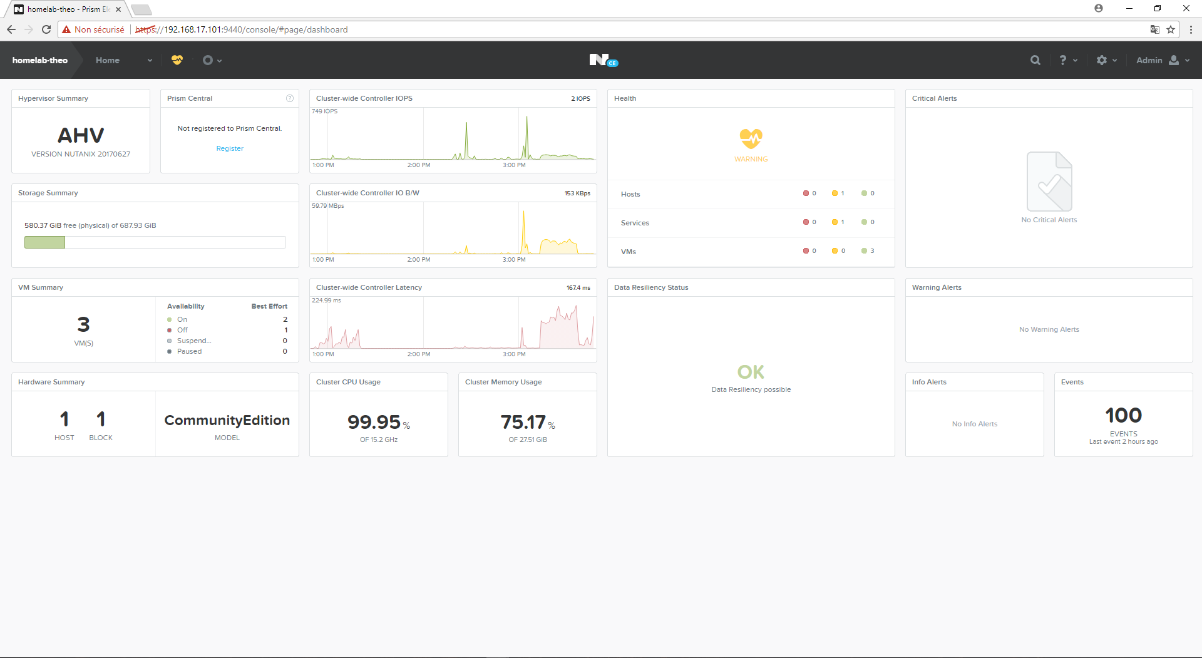Click the No Info Alerts text
This screenshot has width=1202, height=658.
(975, 424)
